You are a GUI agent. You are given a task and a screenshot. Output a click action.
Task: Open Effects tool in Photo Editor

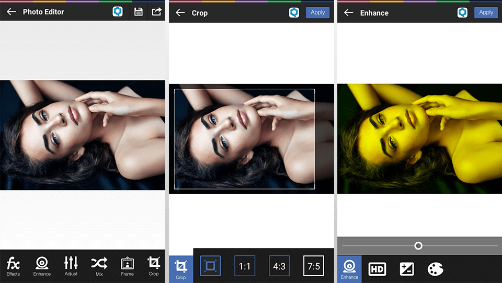click(x=13, y=266)
